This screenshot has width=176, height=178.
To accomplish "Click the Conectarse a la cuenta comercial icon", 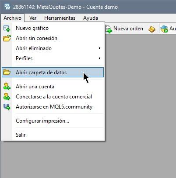I will coord(7,96).
